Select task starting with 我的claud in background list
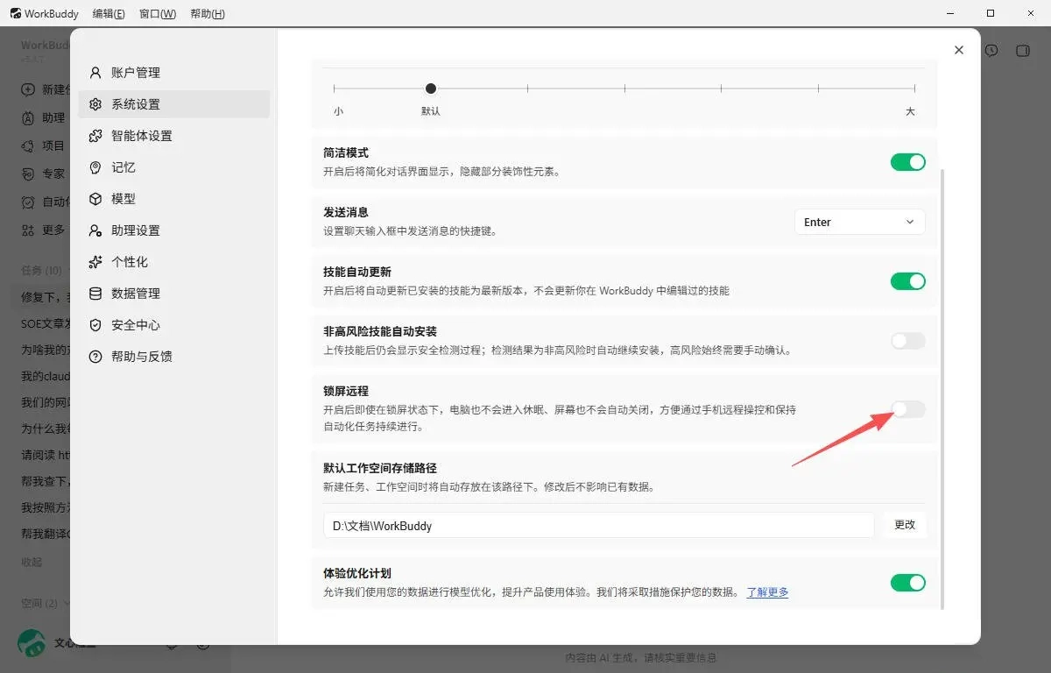The height and width of the screenshot is (673, 1051). [x=46, y=376]
